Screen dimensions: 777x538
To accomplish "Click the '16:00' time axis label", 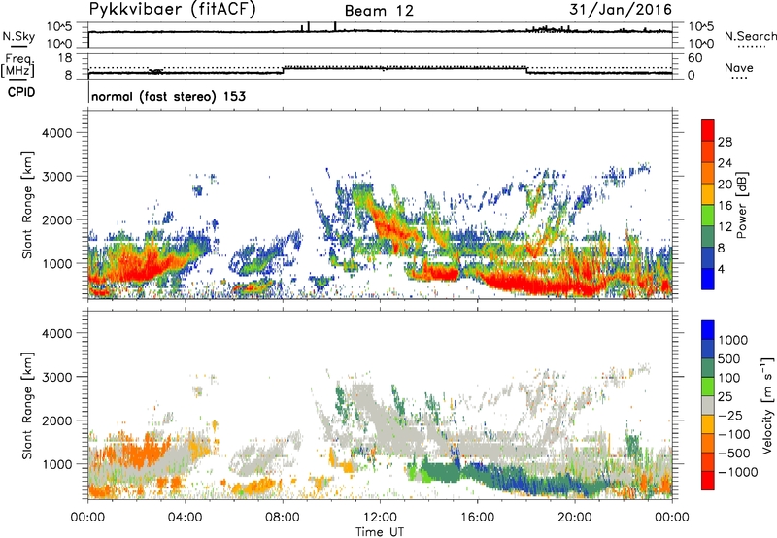I will click(x=477, y=518).
